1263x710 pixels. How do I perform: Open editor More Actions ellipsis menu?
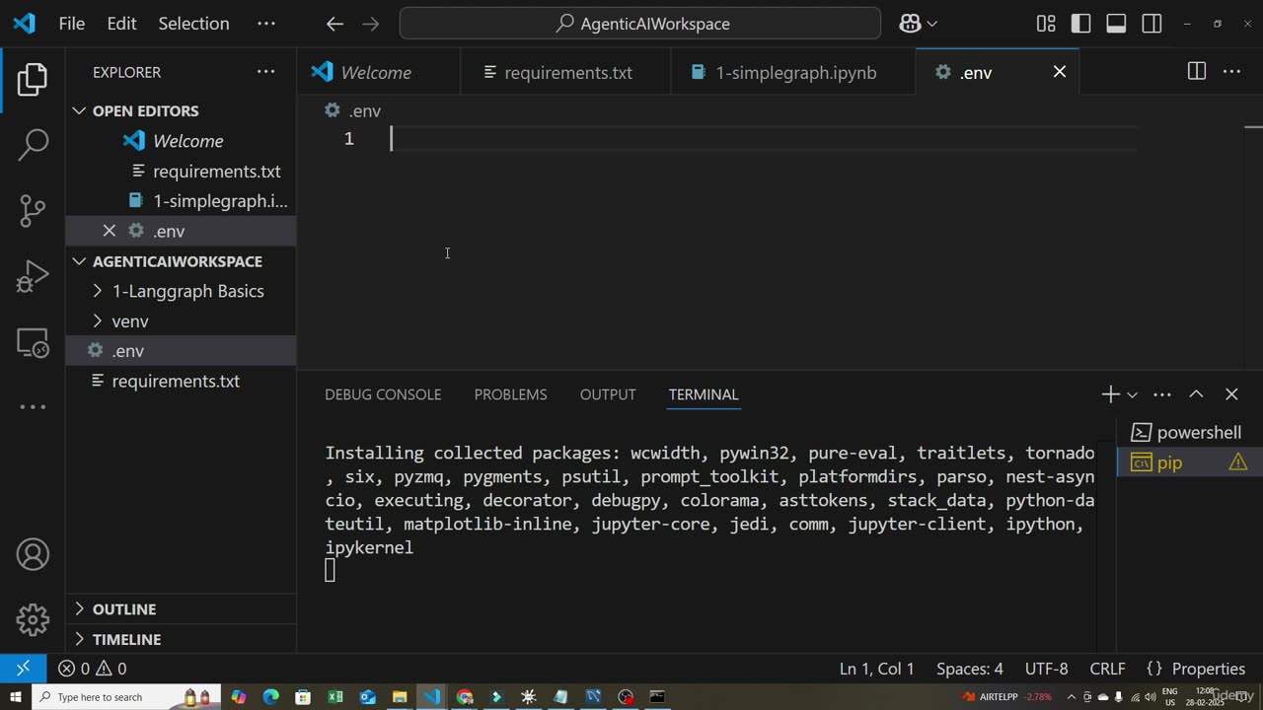[x=1231, y=72]
